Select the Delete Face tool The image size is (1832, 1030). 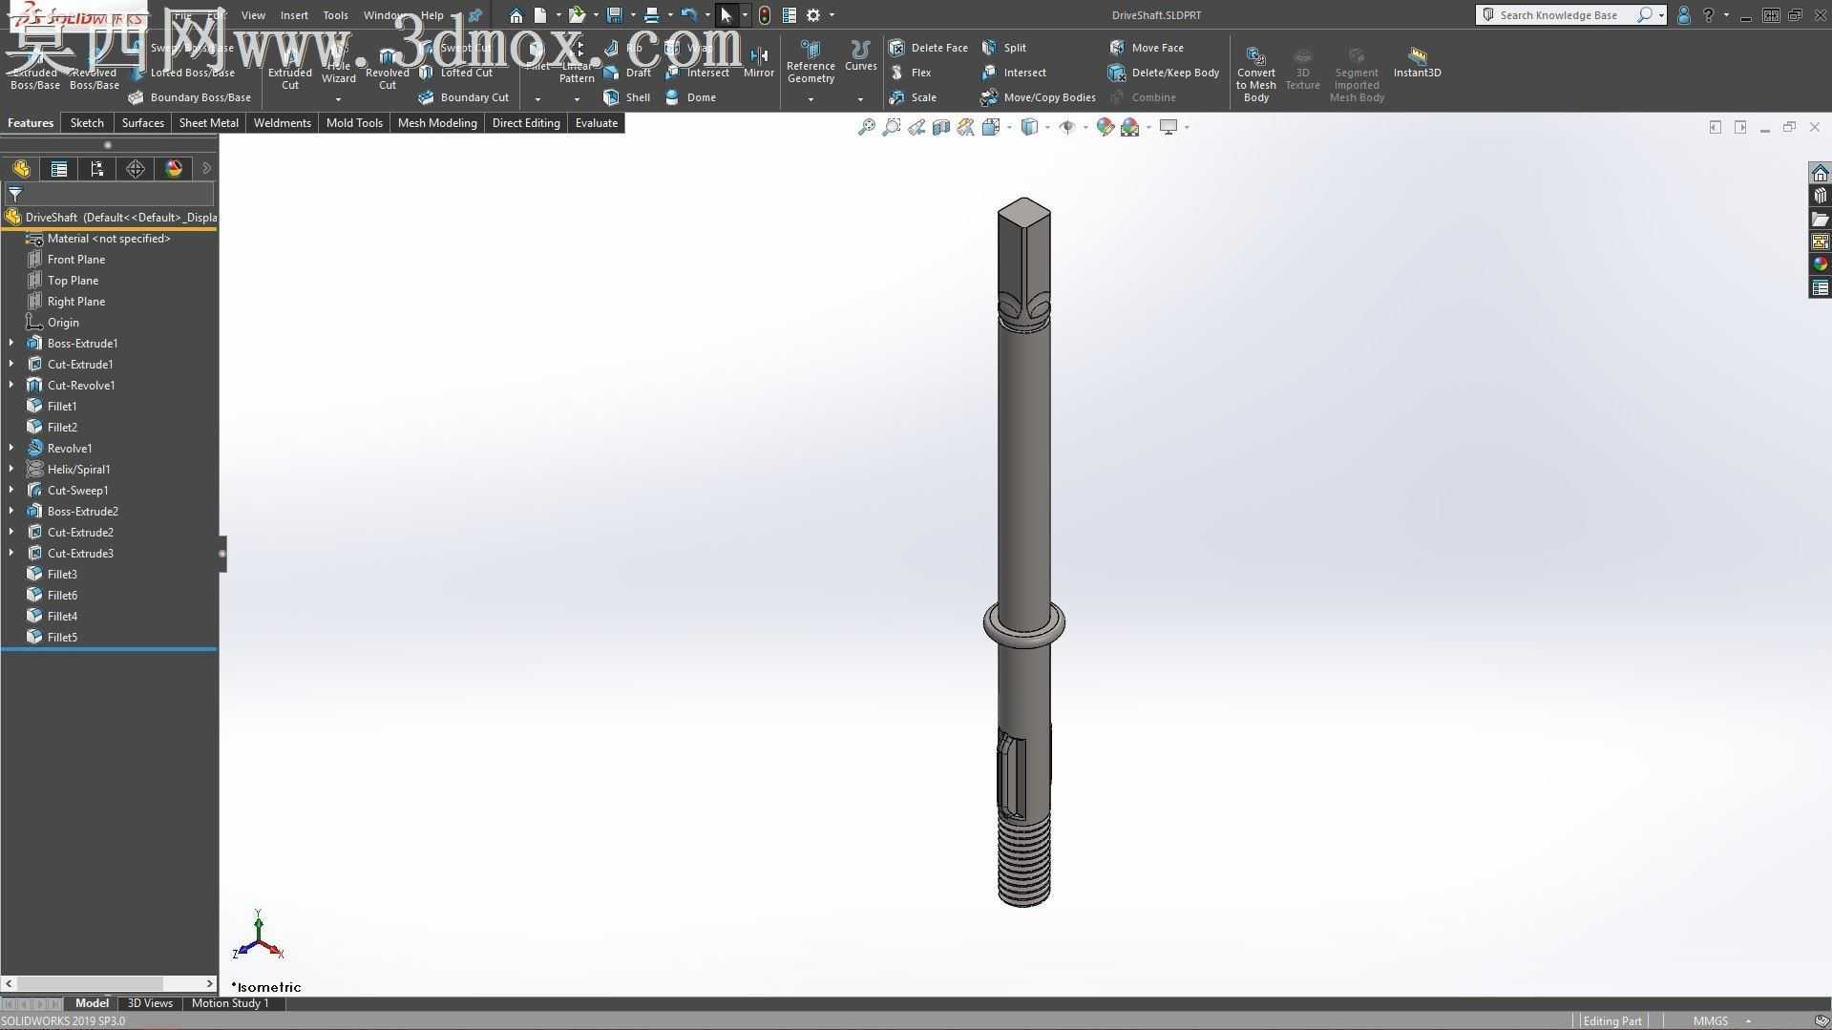pos(928,48)
